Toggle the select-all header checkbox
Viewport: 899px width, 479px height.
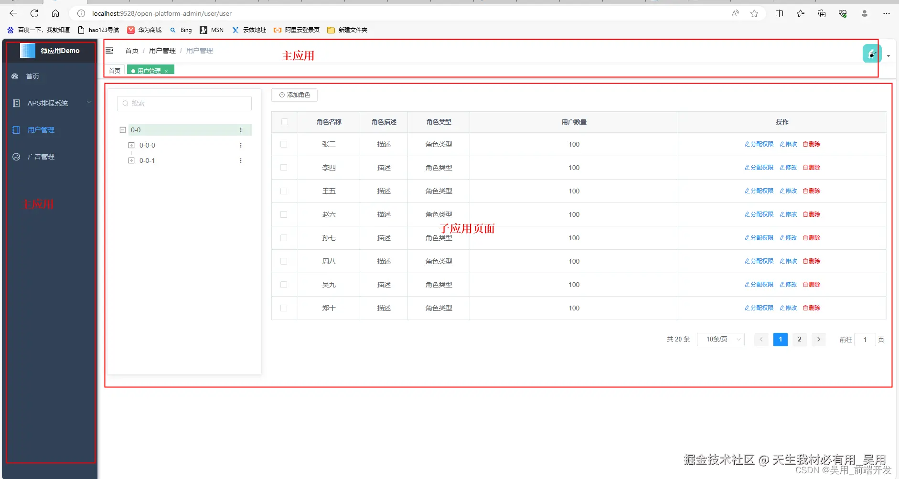click(285, 122)
